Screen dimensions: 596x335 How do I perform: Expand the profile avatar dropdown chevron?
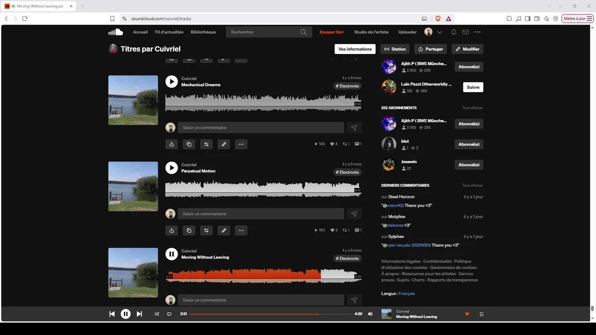440,32
